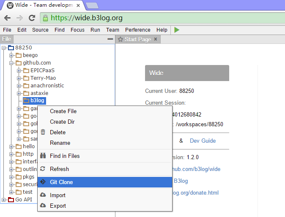Click the green Run play icon
This screenshot has width=285, height=217.
(x=177, y=30)
